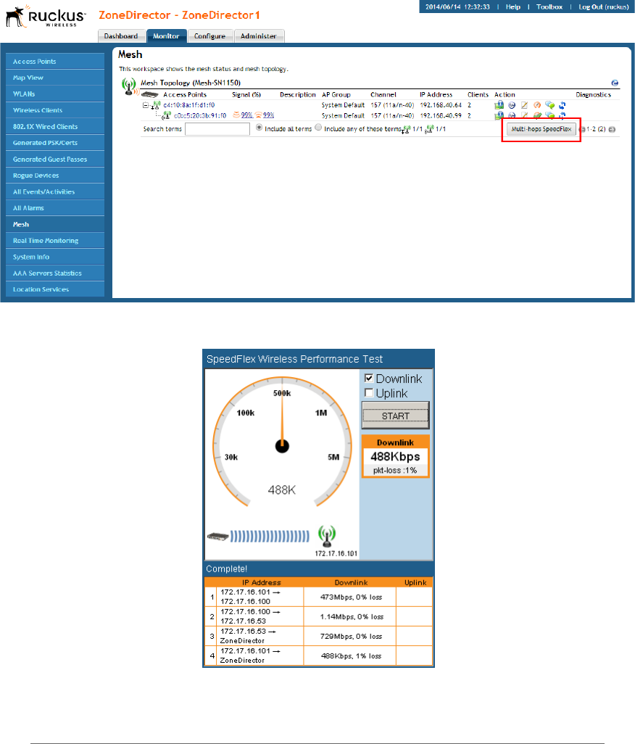Viewport: 635px width, 744px height.
Task: Click the ZoneDirector device icon in SpeedFlex window
Action: (x=217, y=537)
